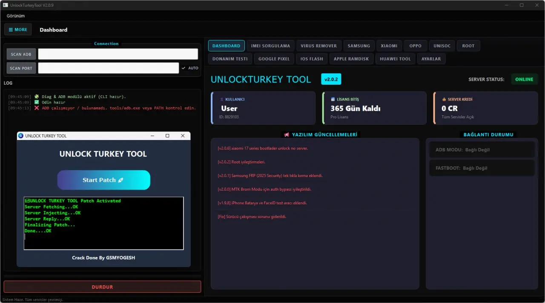Viewport: 545px width, 303px height.
Task: Click the ONLINE server status badge
Action: tap(524, 79)
